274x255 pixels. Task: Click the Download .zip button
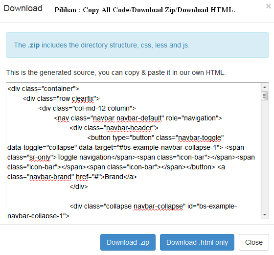tap(128, 242)
